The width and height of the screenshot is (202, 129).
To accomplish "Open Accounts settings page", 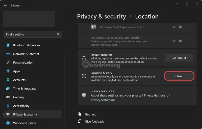I will coord(33,80).
